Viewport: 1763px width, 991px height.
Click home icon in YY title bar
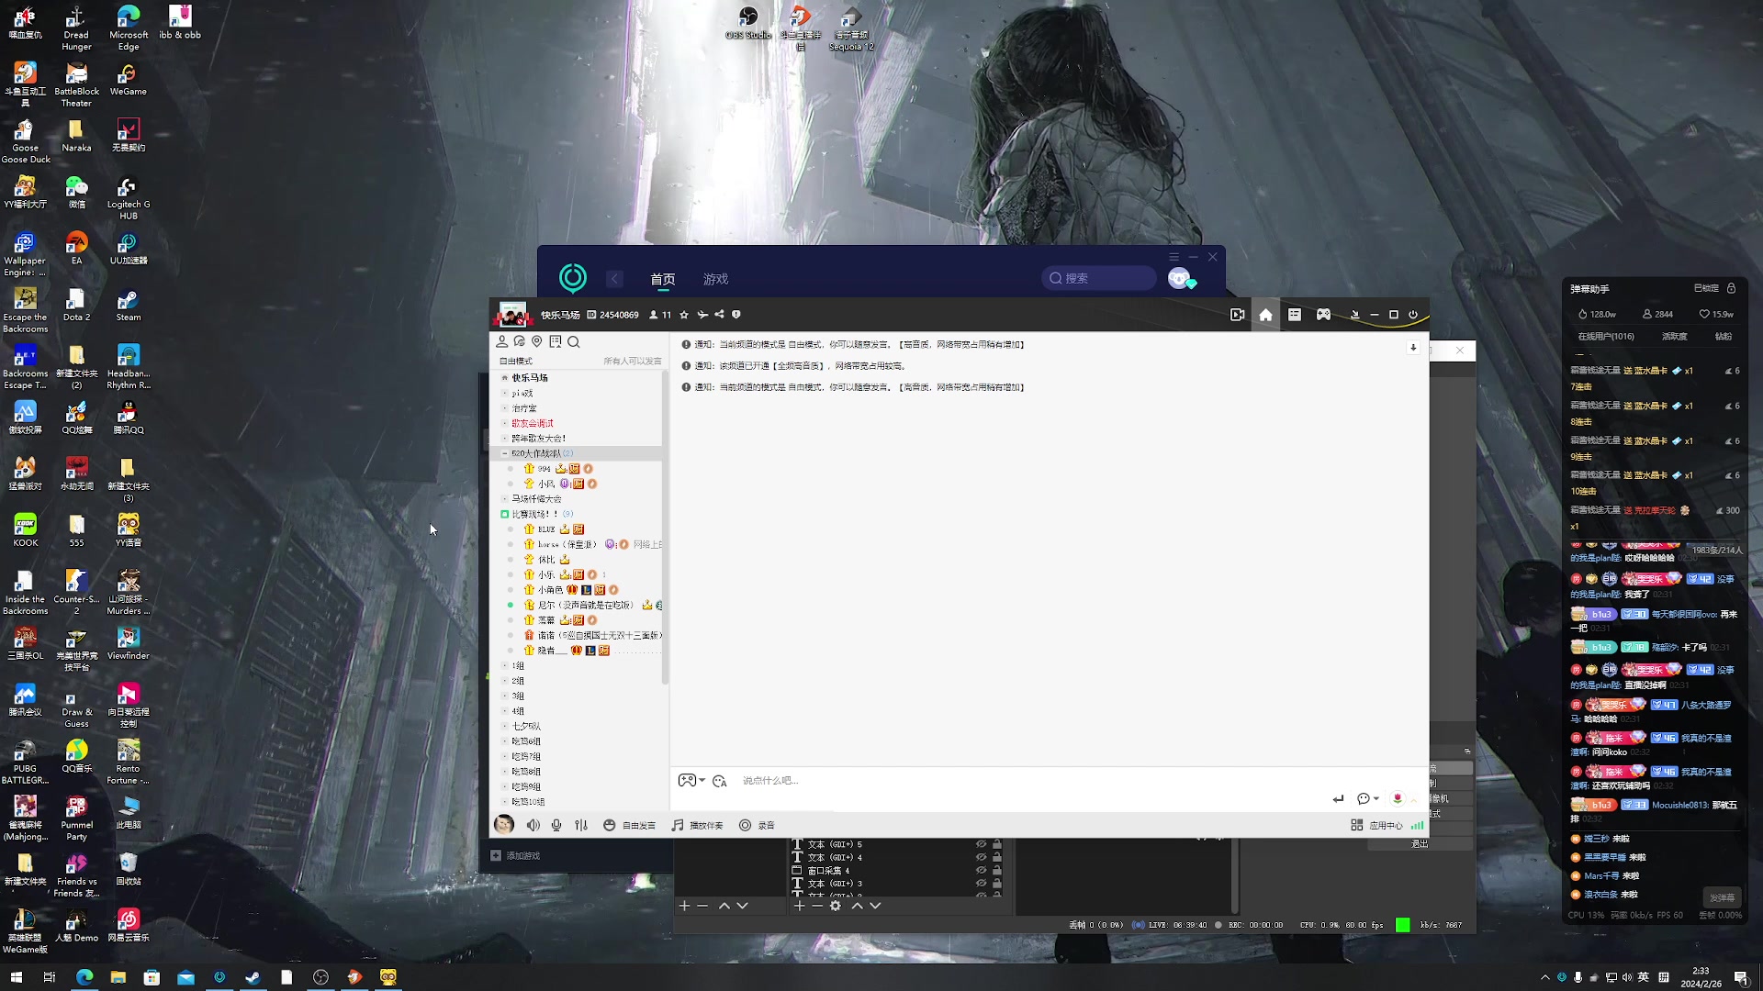click(1265, 315)
